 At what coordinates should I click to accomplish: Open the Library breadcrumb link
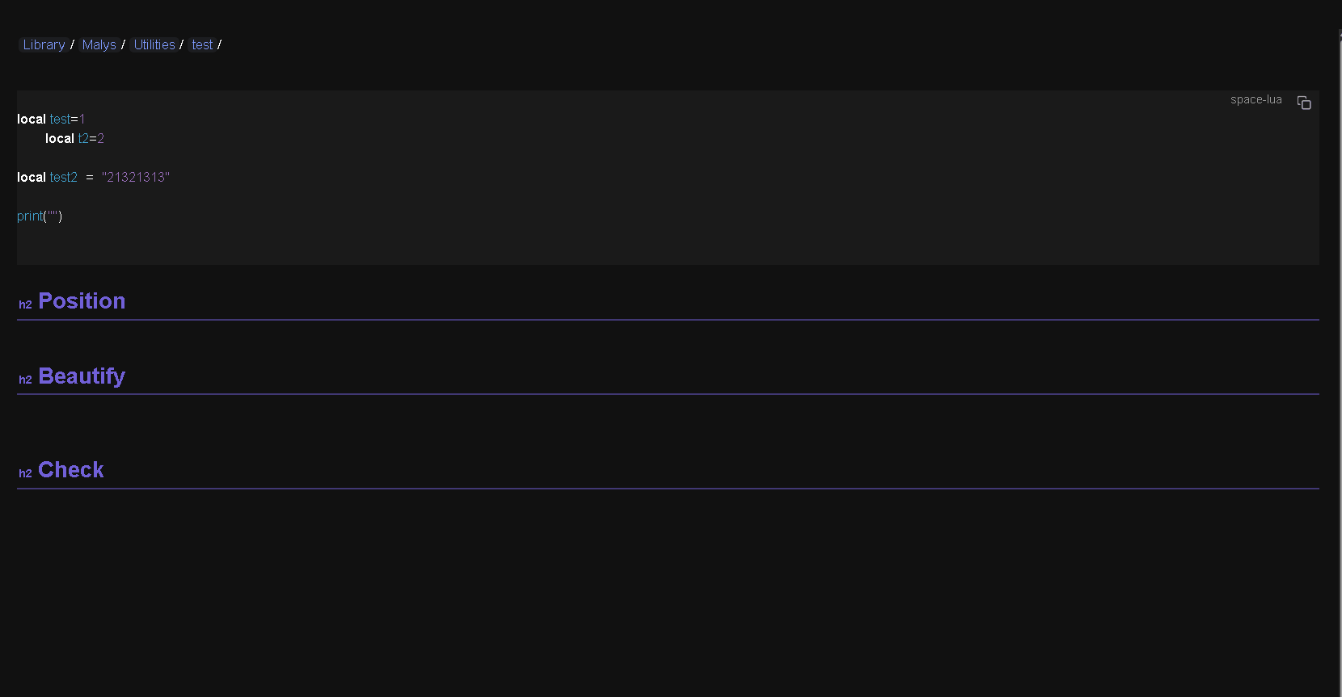(44, 45)
